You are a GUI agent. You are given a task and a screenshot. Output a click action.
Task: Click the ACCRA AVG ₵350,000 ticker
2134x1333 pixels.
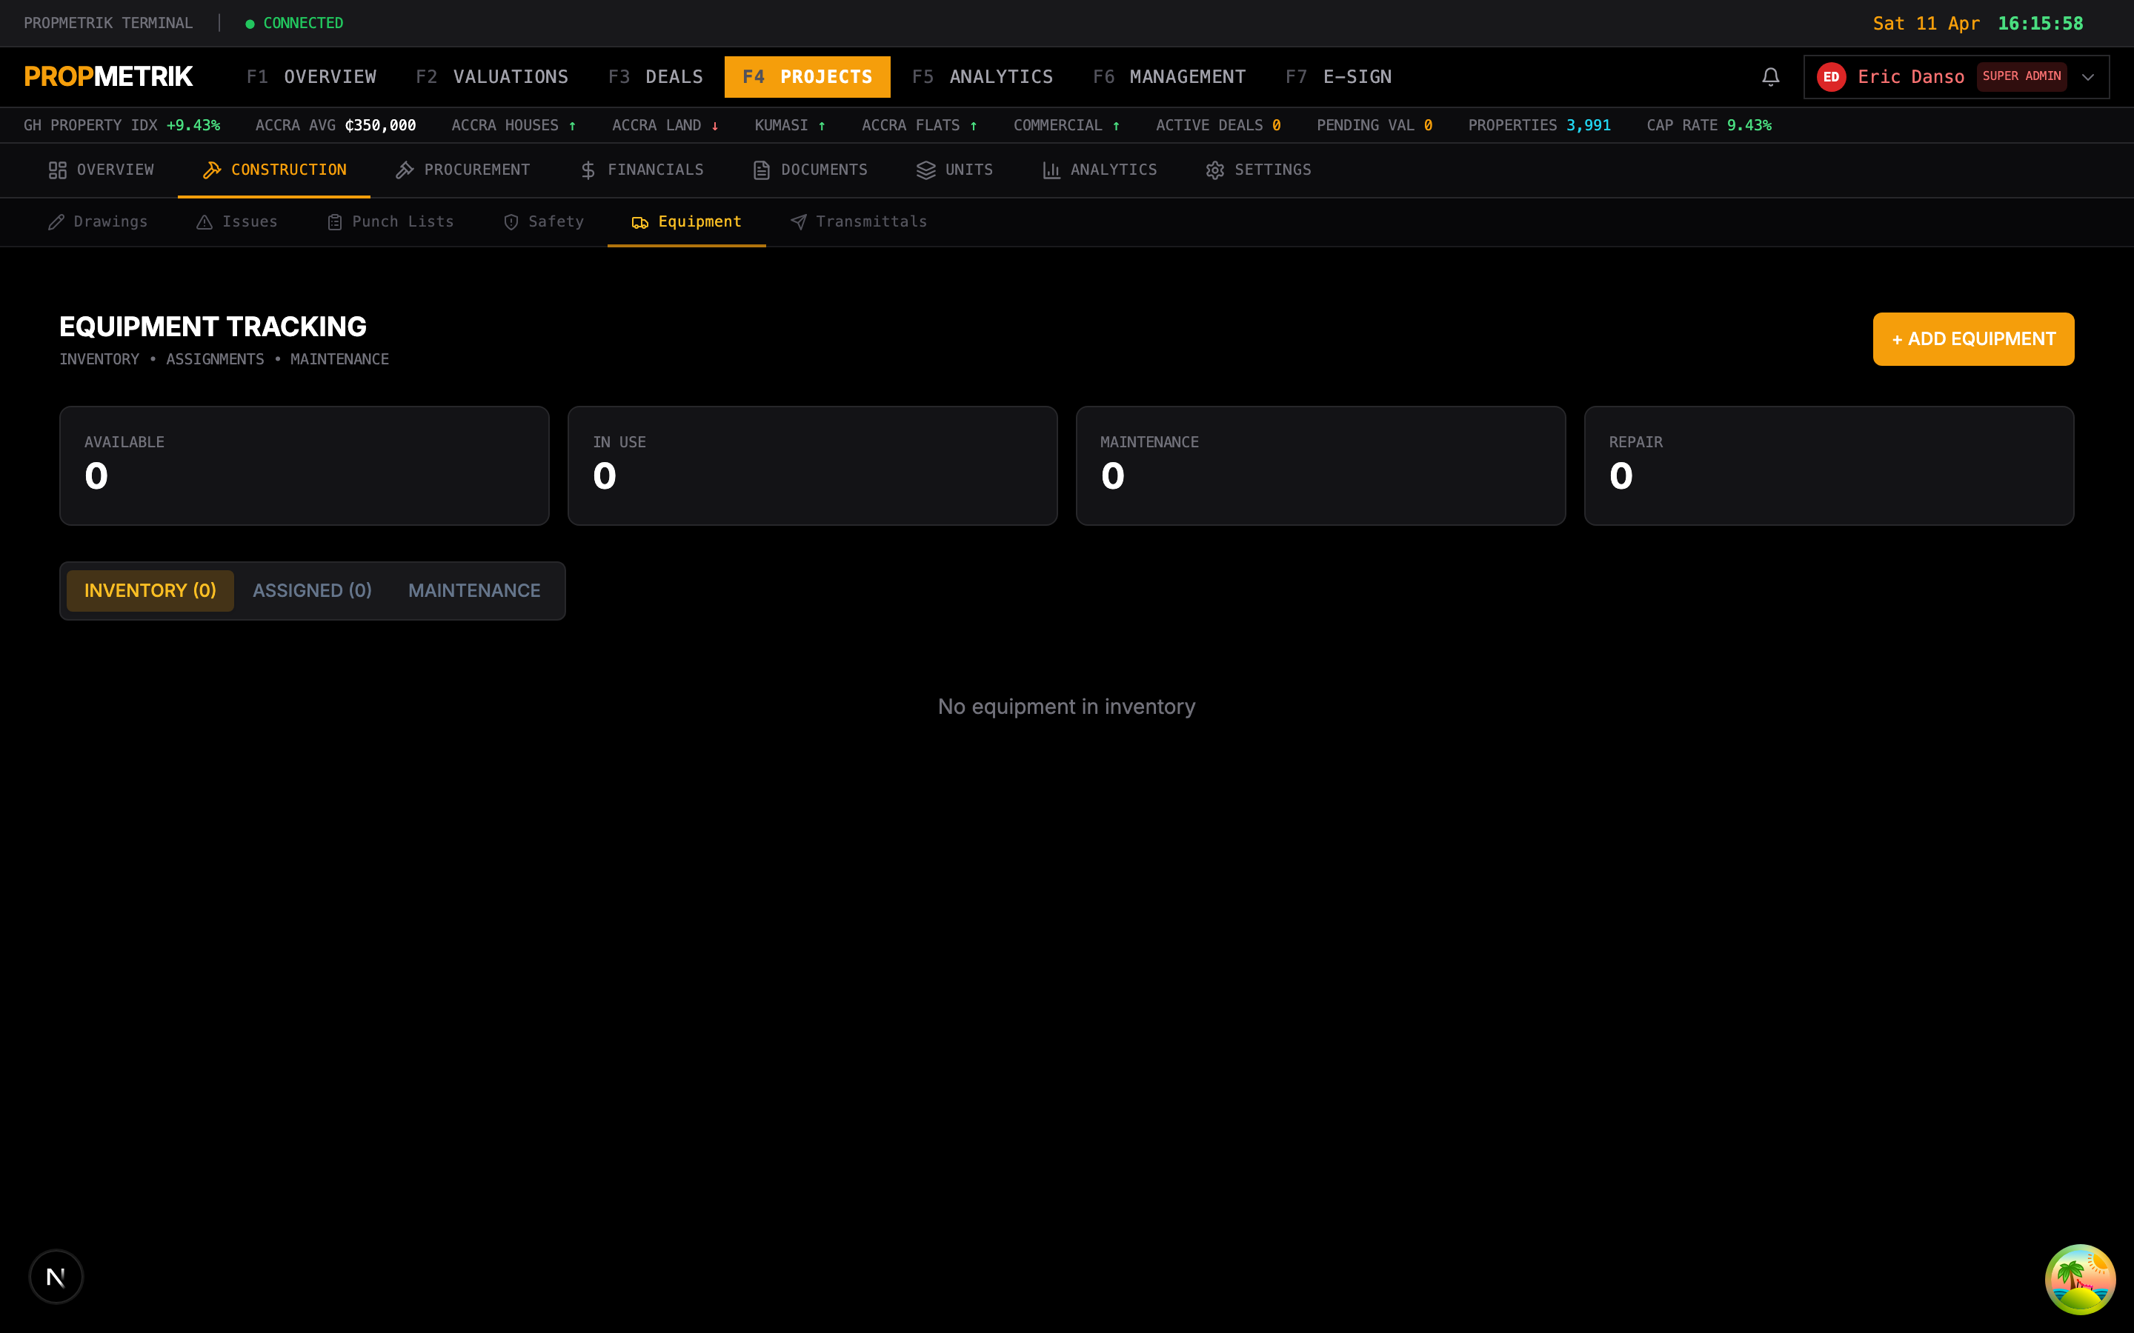(x=335, y=125)
